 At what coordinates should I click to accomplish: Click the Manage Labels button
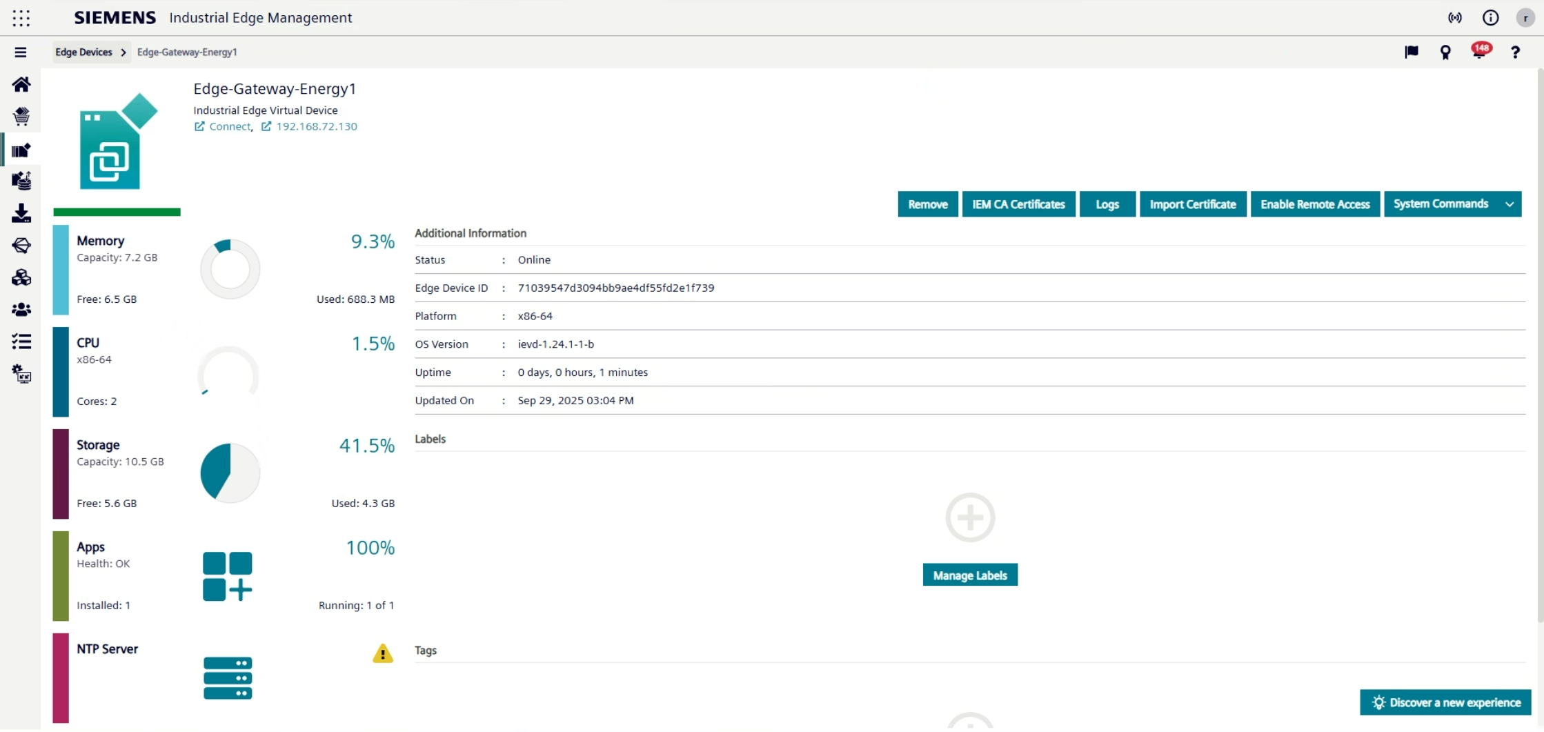coord(969,575)
